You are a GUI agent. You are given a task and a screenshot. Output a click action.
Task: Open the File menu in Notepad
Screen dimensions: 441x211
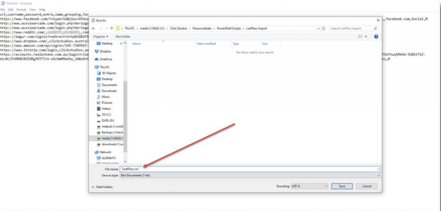3,10
